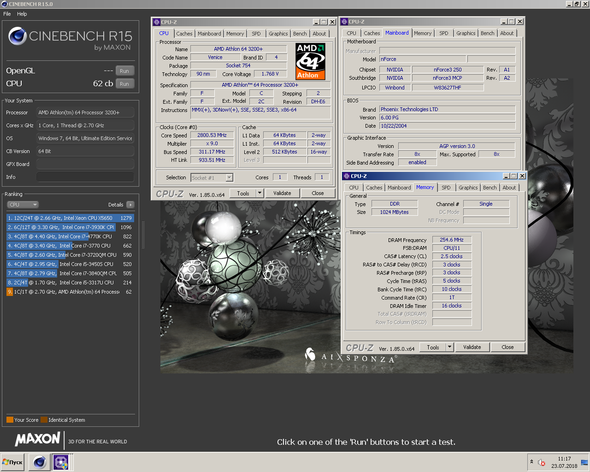This screenshot has width=590, height=472.
Task: Open the Details arrow in the Ranking panel
Action: coord(130,205)
